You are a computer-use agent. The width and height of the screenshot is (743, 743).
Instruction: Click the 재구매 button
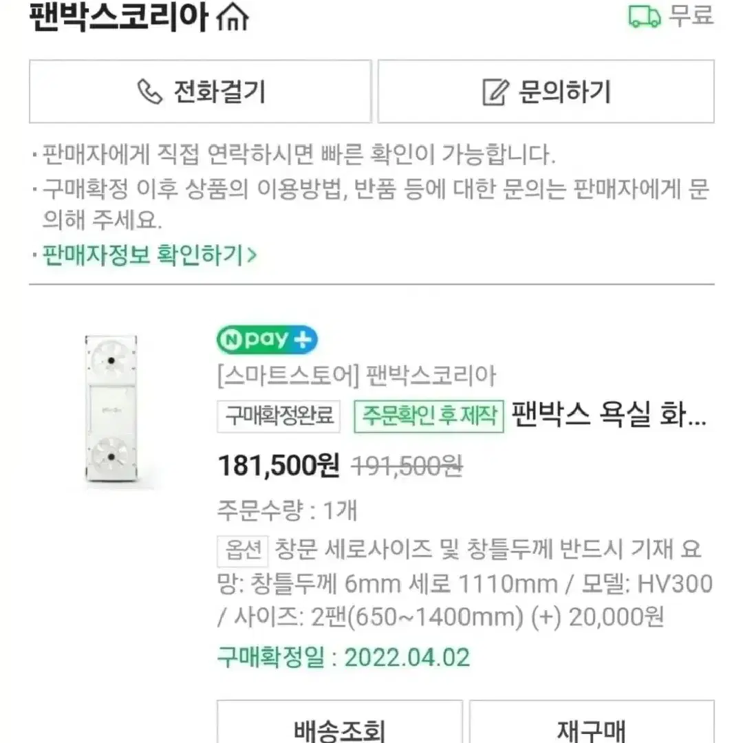(592, 722)
